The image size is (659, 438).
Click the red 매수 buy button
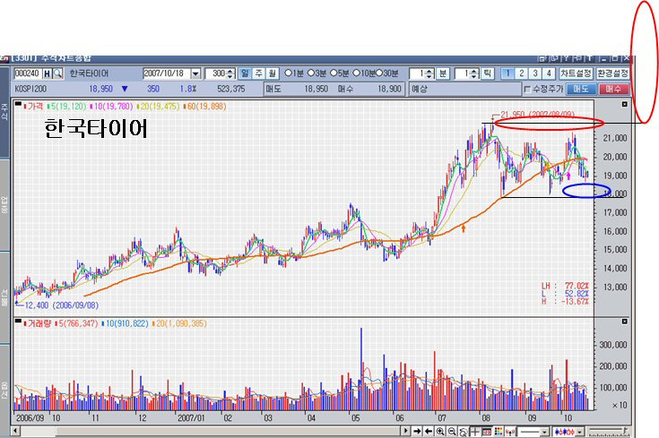pos(613,89)
